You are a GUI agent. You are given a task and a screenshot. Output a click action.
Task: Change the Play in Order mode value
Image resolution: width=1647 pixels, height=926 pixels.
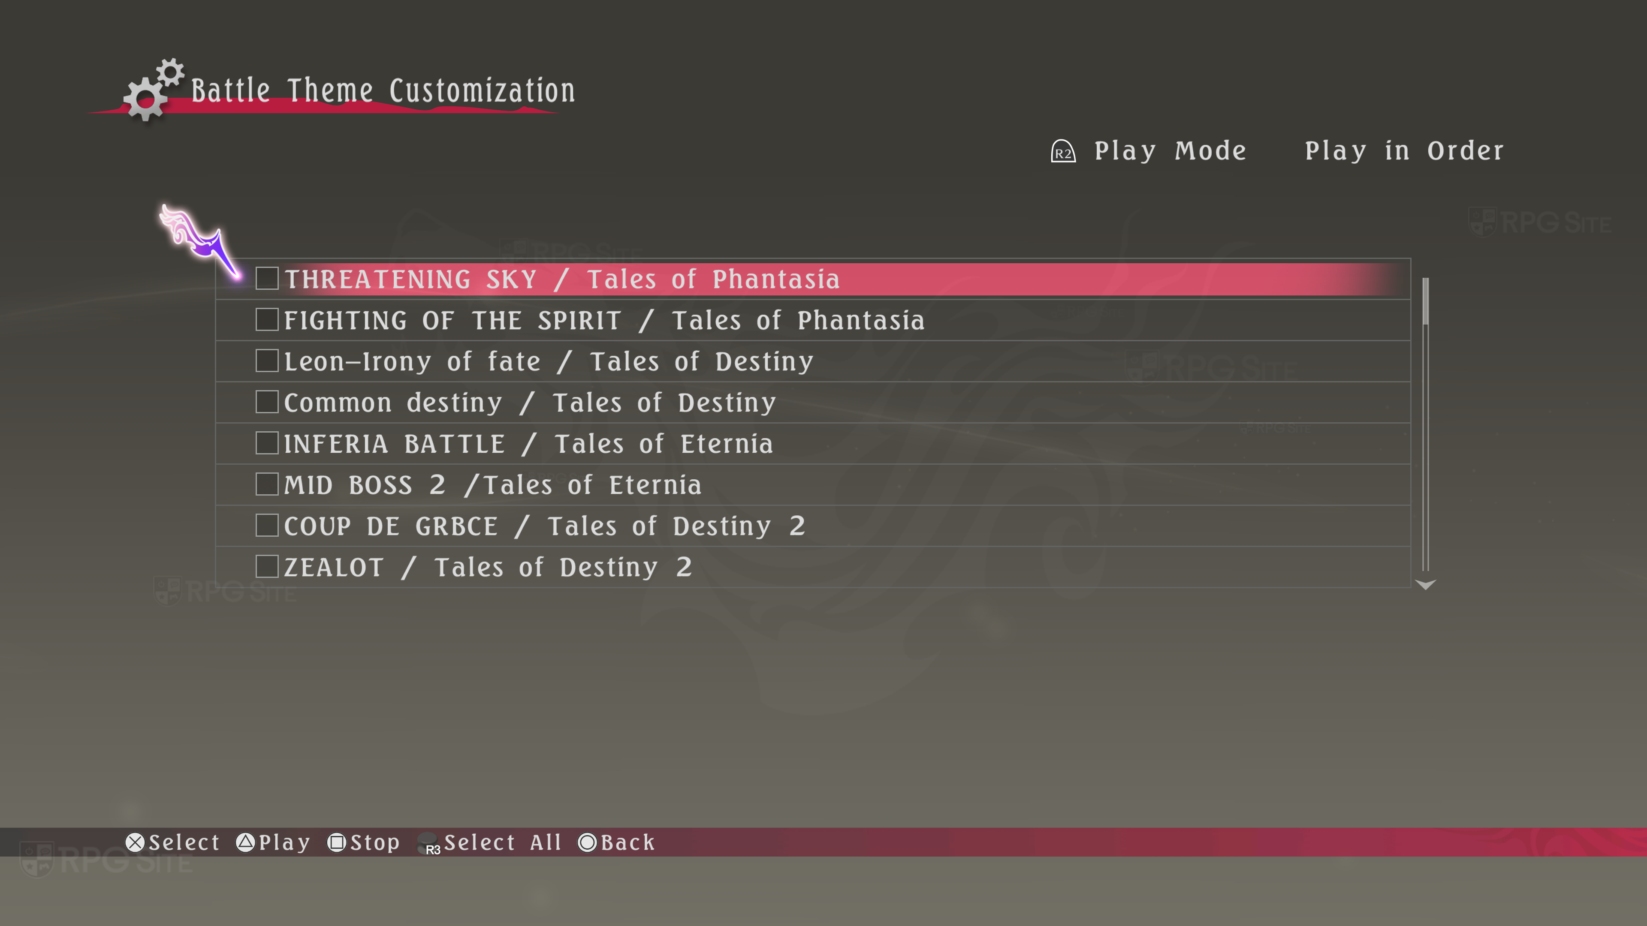click(x=1404, y=151)
